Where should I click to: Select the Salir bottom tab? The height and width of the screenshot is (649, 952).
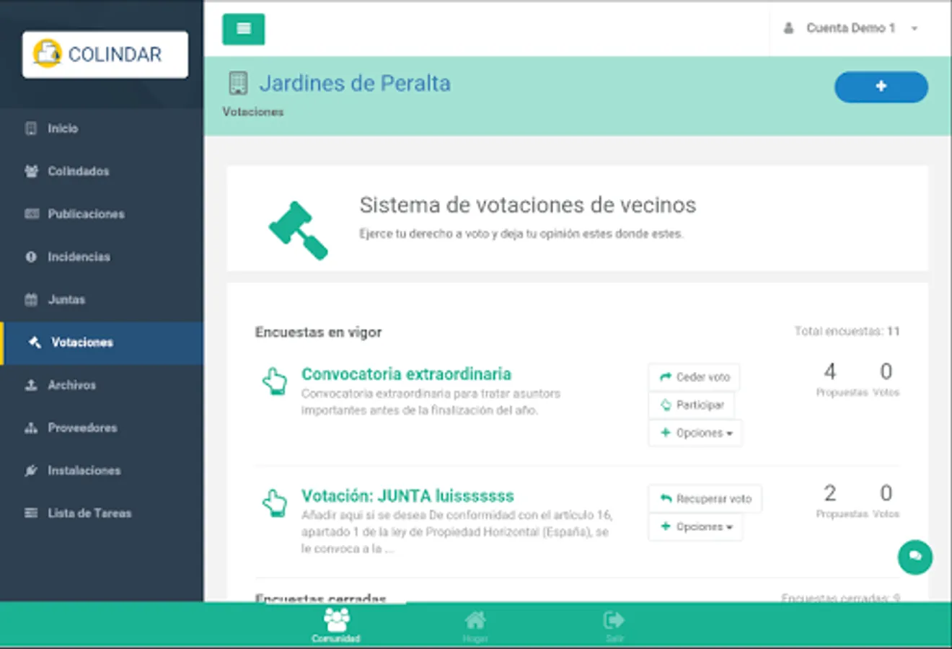point(614,625)
